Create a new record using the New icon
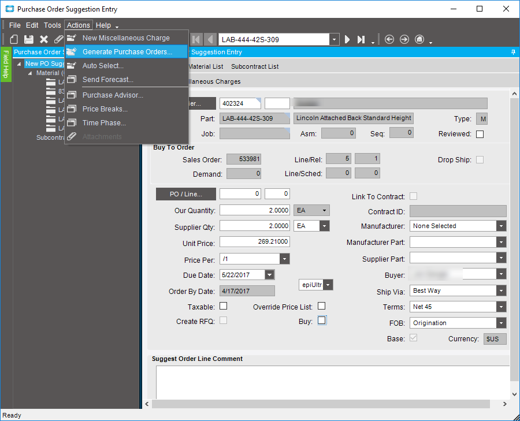Viewport: 520px width, 421px height. (x=13, y=39)
